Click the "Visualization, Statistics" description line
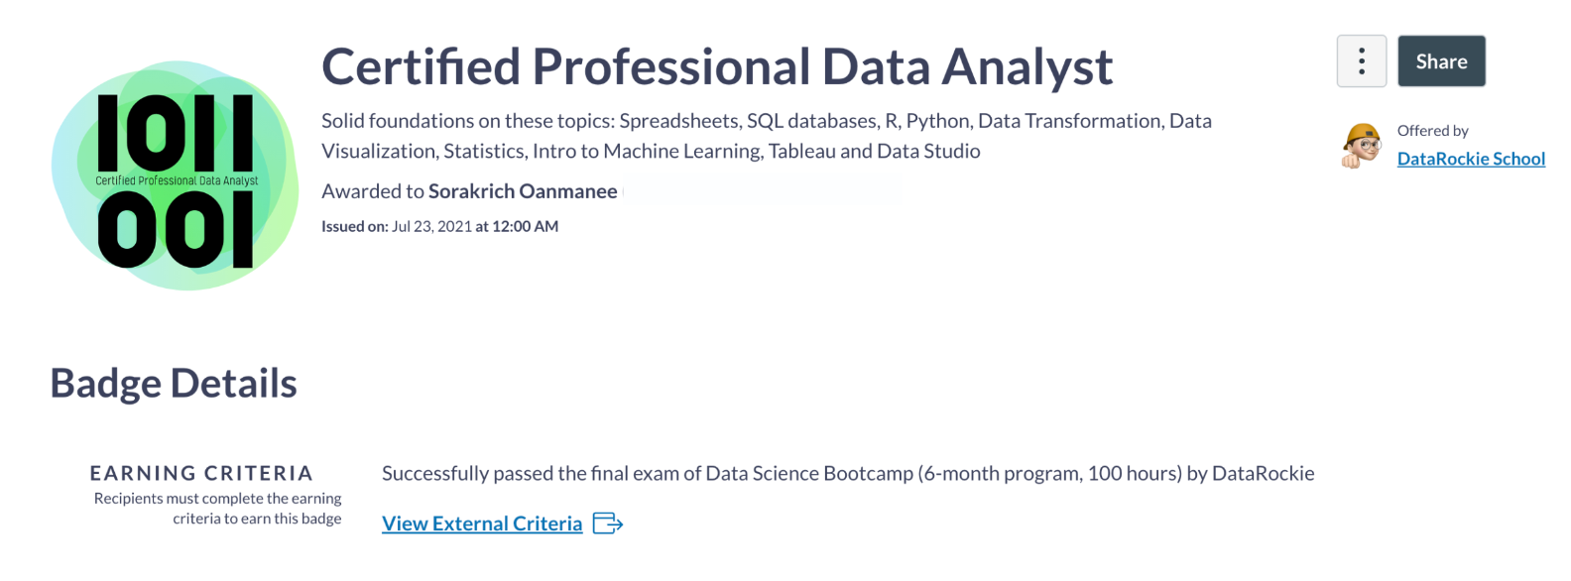The width and height of the screenshot is (1571, 581). click(651, 152)
